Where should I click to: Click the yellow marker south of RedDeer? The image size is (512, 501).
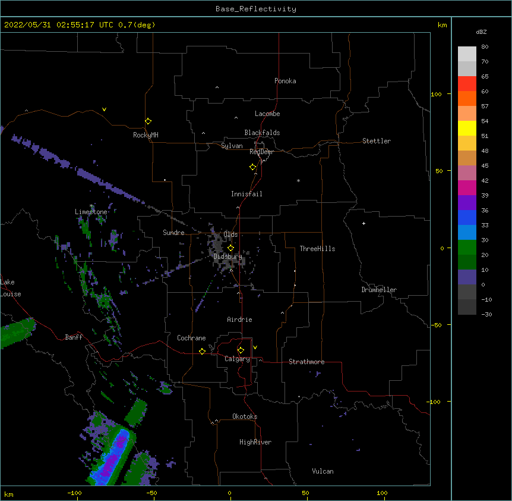[x=252, y=167]
